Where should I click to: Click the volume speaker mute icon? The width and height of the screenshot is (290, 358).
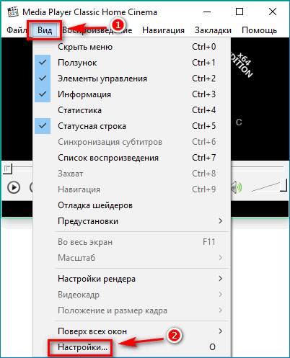[237, 187]
